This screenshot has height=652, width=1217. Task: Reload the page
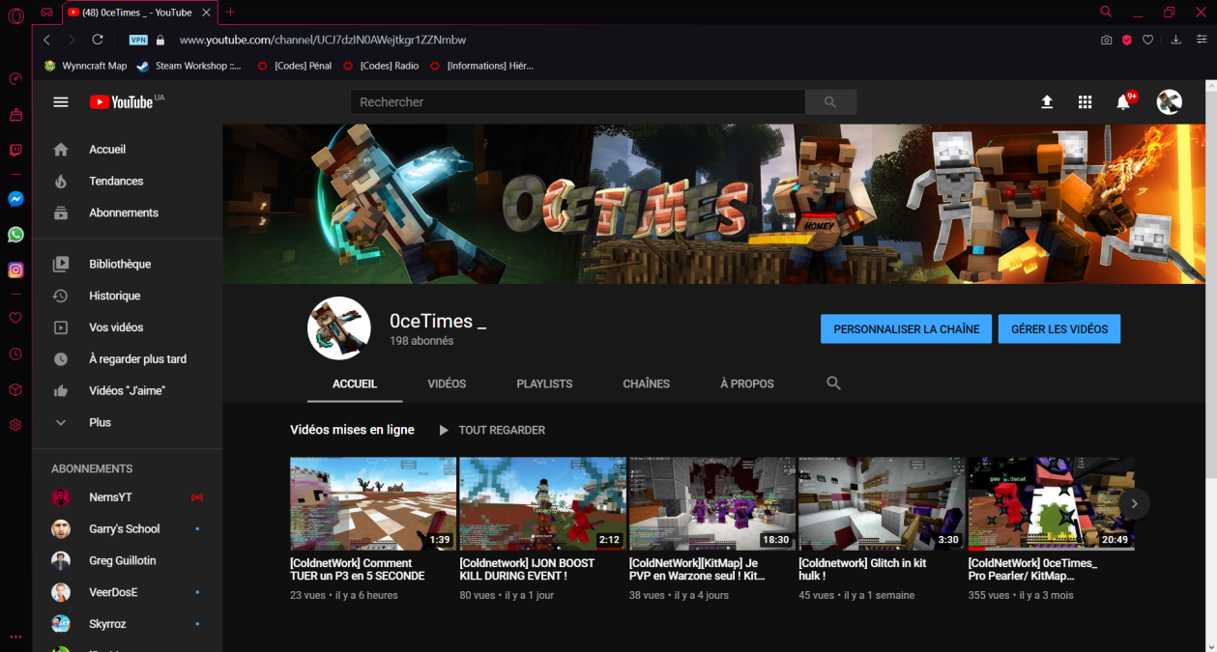pos(98,40)
